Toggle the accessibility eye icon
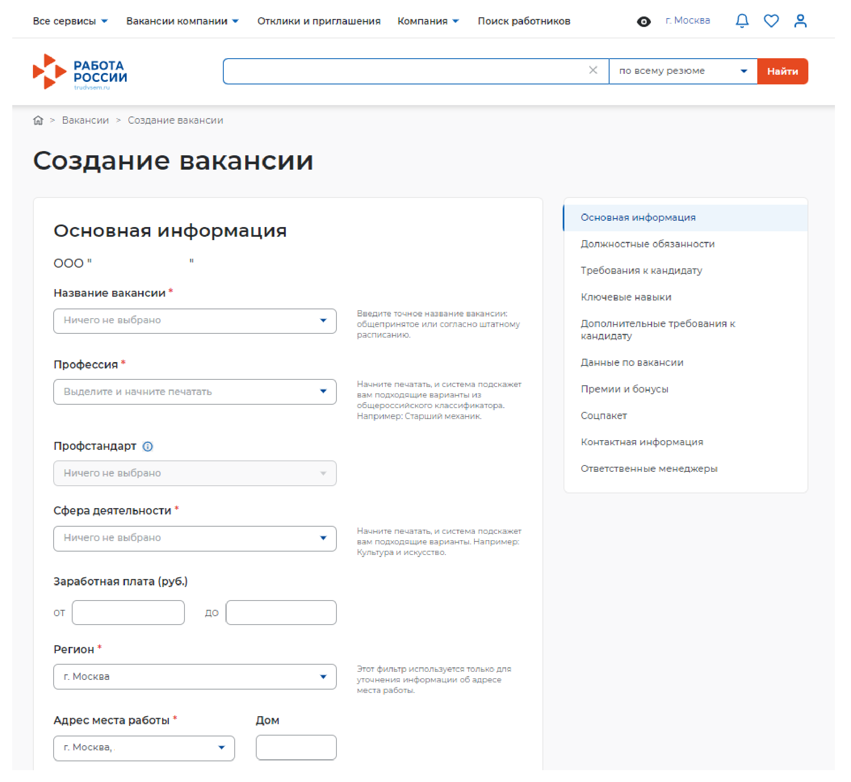The image size is (851, 782). (x=644, y=22)
